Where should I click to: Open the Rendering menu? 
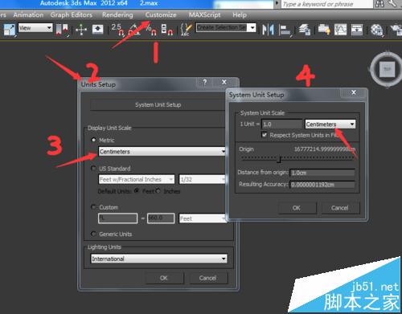pos(117,15)
